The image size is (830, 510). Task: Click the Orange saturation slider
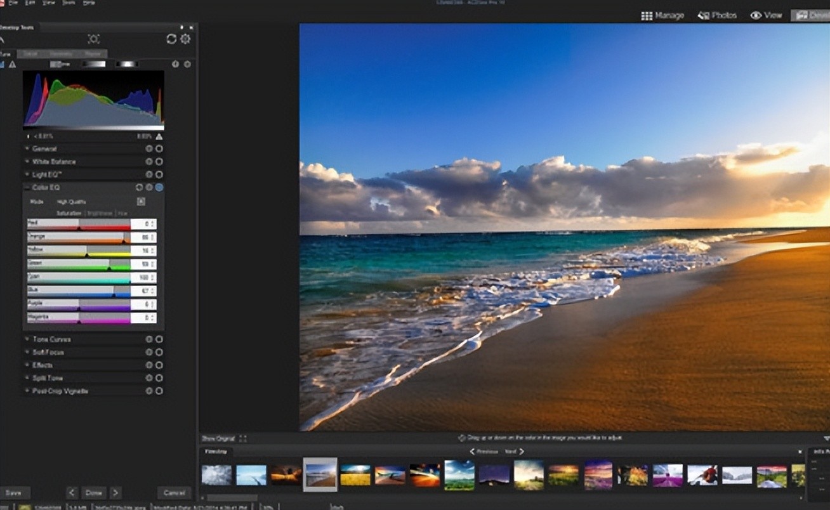(79, 237)
